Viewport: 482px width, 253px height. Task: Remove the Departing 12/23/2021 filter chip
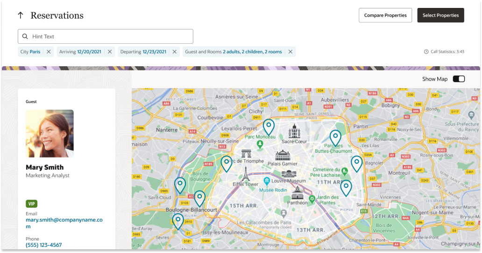tap(175, 52)
